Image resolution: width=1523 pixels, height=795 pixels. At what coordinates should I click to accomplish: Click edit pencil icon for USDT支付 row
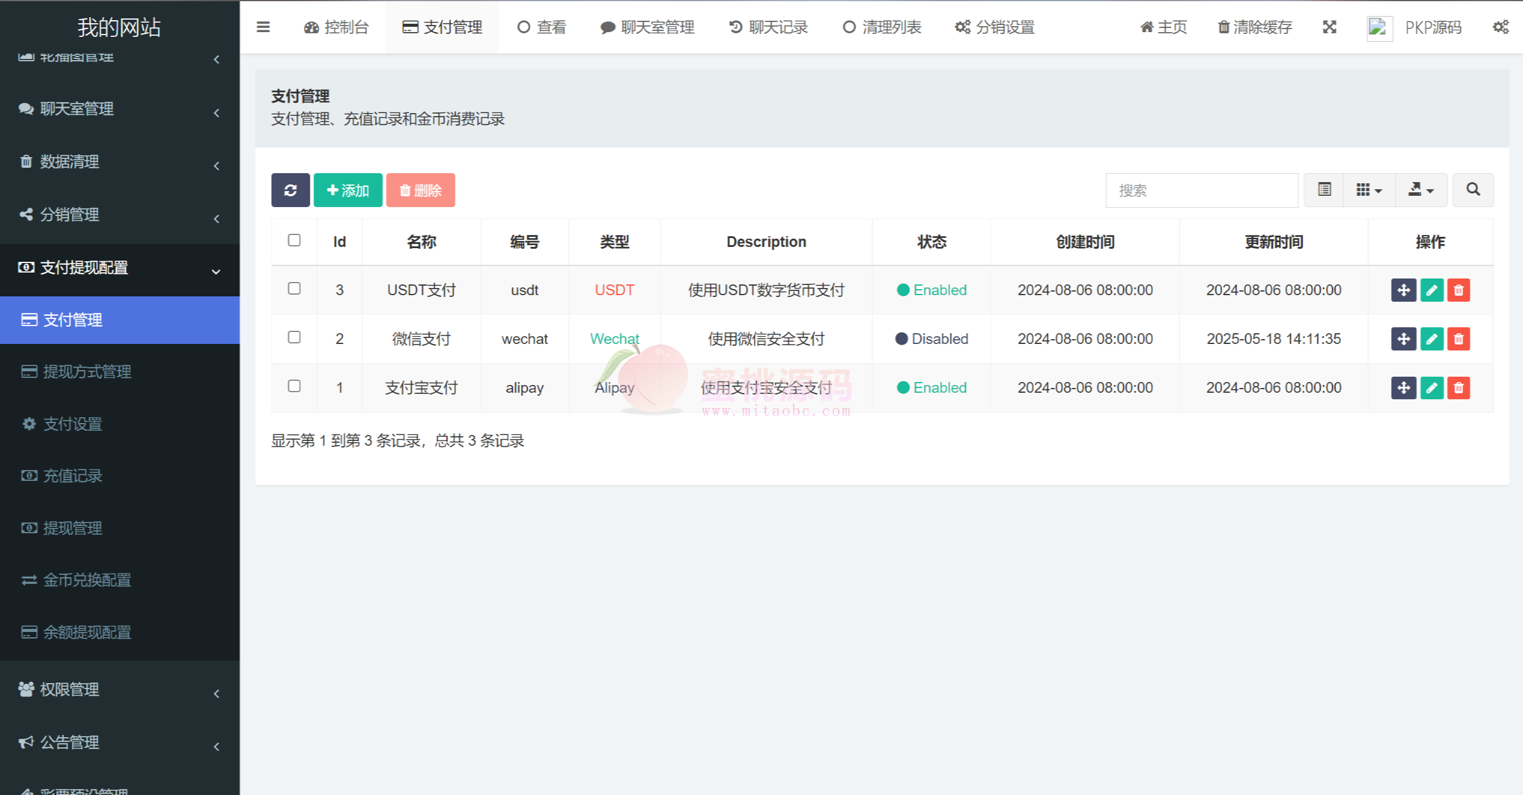coord(1431,290)
